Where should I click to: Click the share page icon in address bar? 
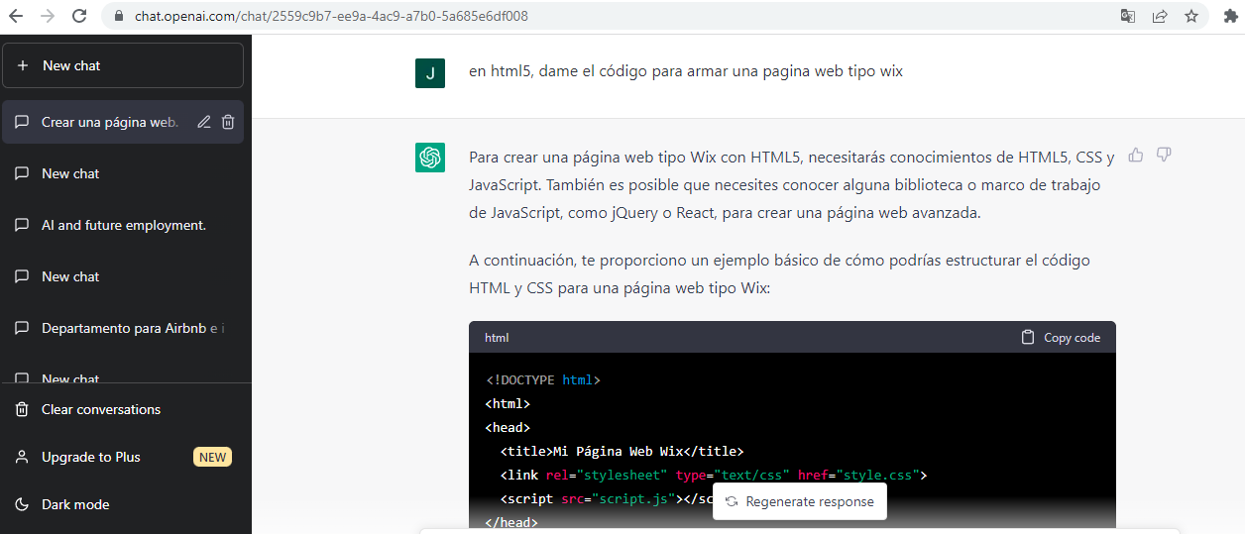1160,16
